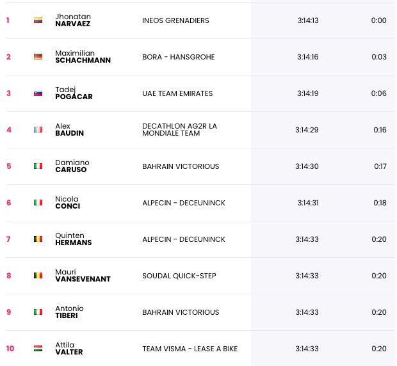
Task: Click the Colombian flag next to Narvaez
Action: tap(38, 20)
